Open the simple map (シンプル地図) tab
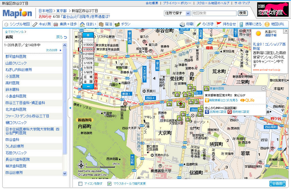Screen dimensions: 291x192 [x=17, y=23]
